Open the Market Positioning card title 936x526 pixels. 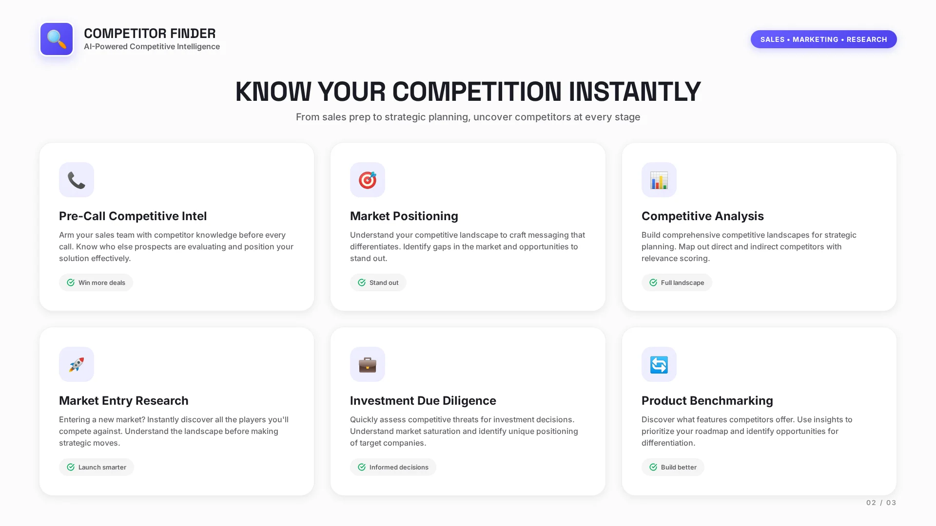pyautogui.click(x=404, y=216)
